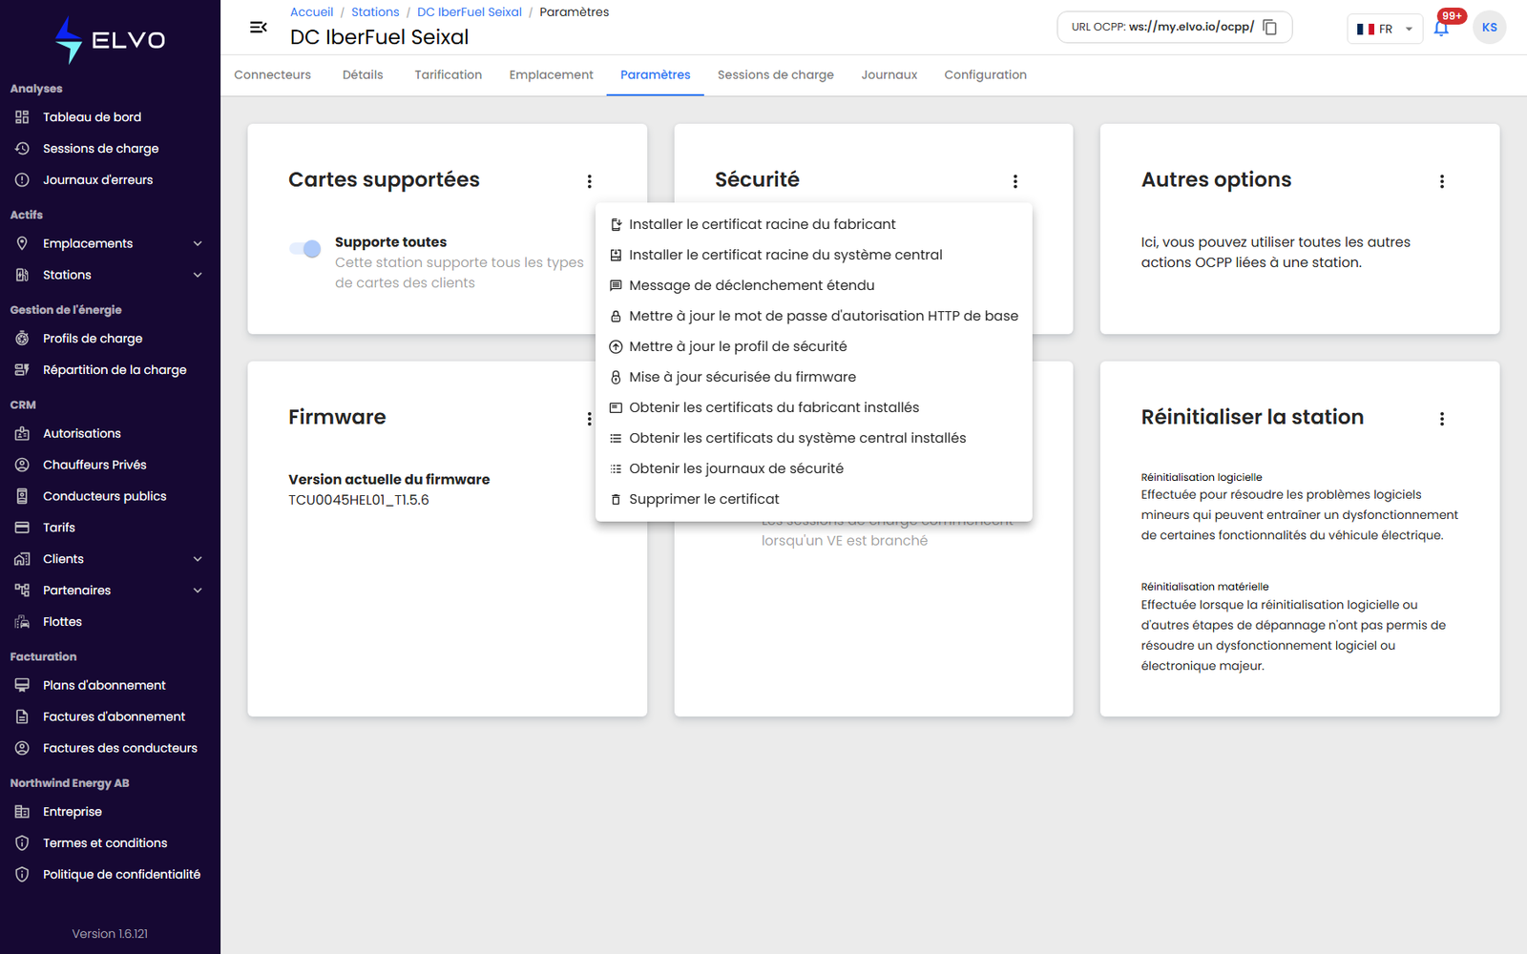1527x954 pixels.
Task: Click the Flottes vehicle icon
Action: [x=22, y=622]
